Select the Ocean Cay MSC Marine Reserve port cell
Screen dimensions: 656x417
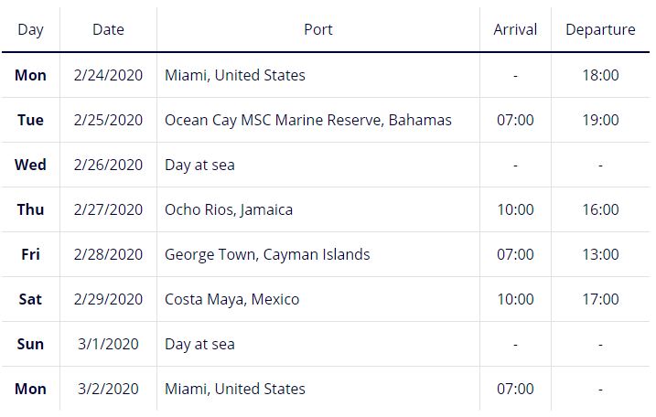coord(307,120)
